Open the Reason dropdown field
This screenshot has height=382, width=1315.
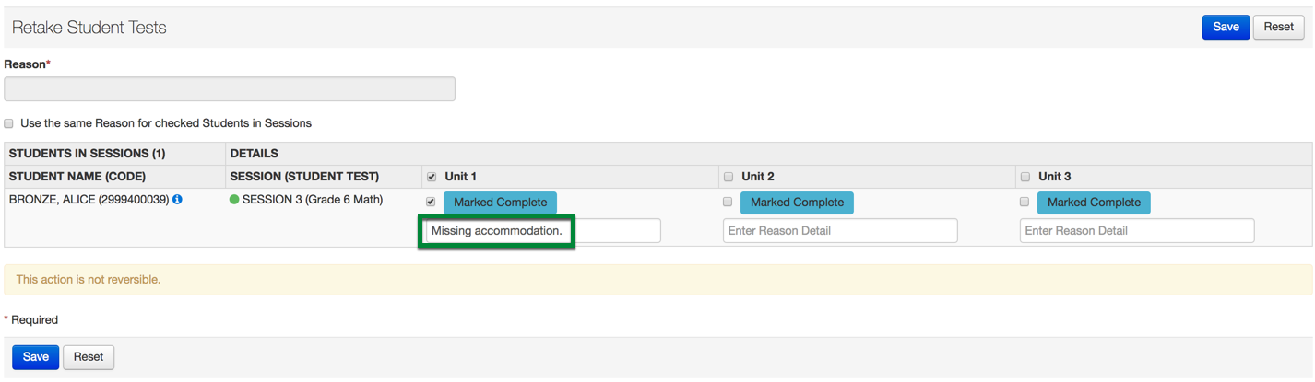point(230,89)
